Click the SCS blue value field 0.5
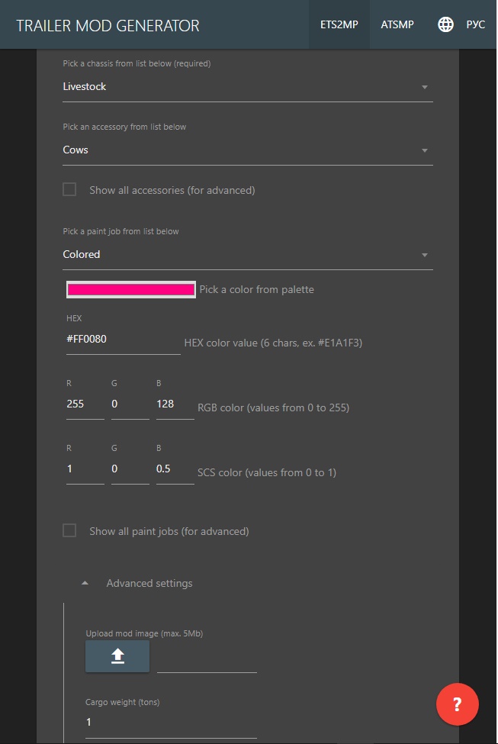Screen dimensions: 498x744 tap(175, 469)
